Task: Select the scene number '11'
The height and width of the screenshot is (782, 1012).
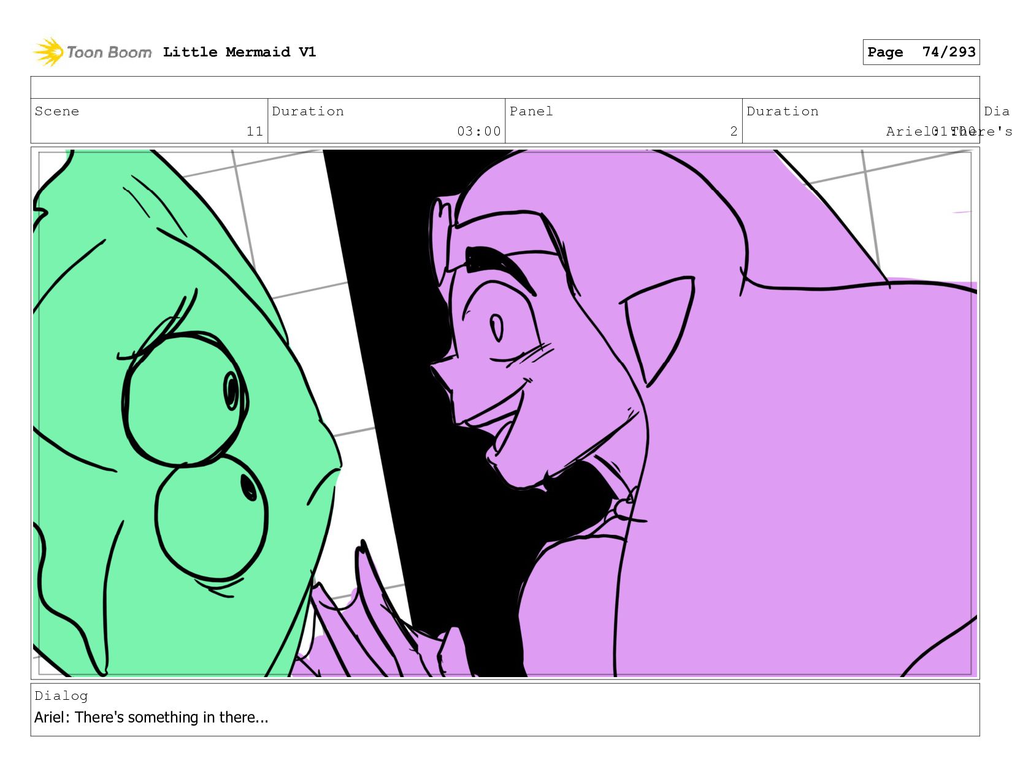Action: pos(255,131)
